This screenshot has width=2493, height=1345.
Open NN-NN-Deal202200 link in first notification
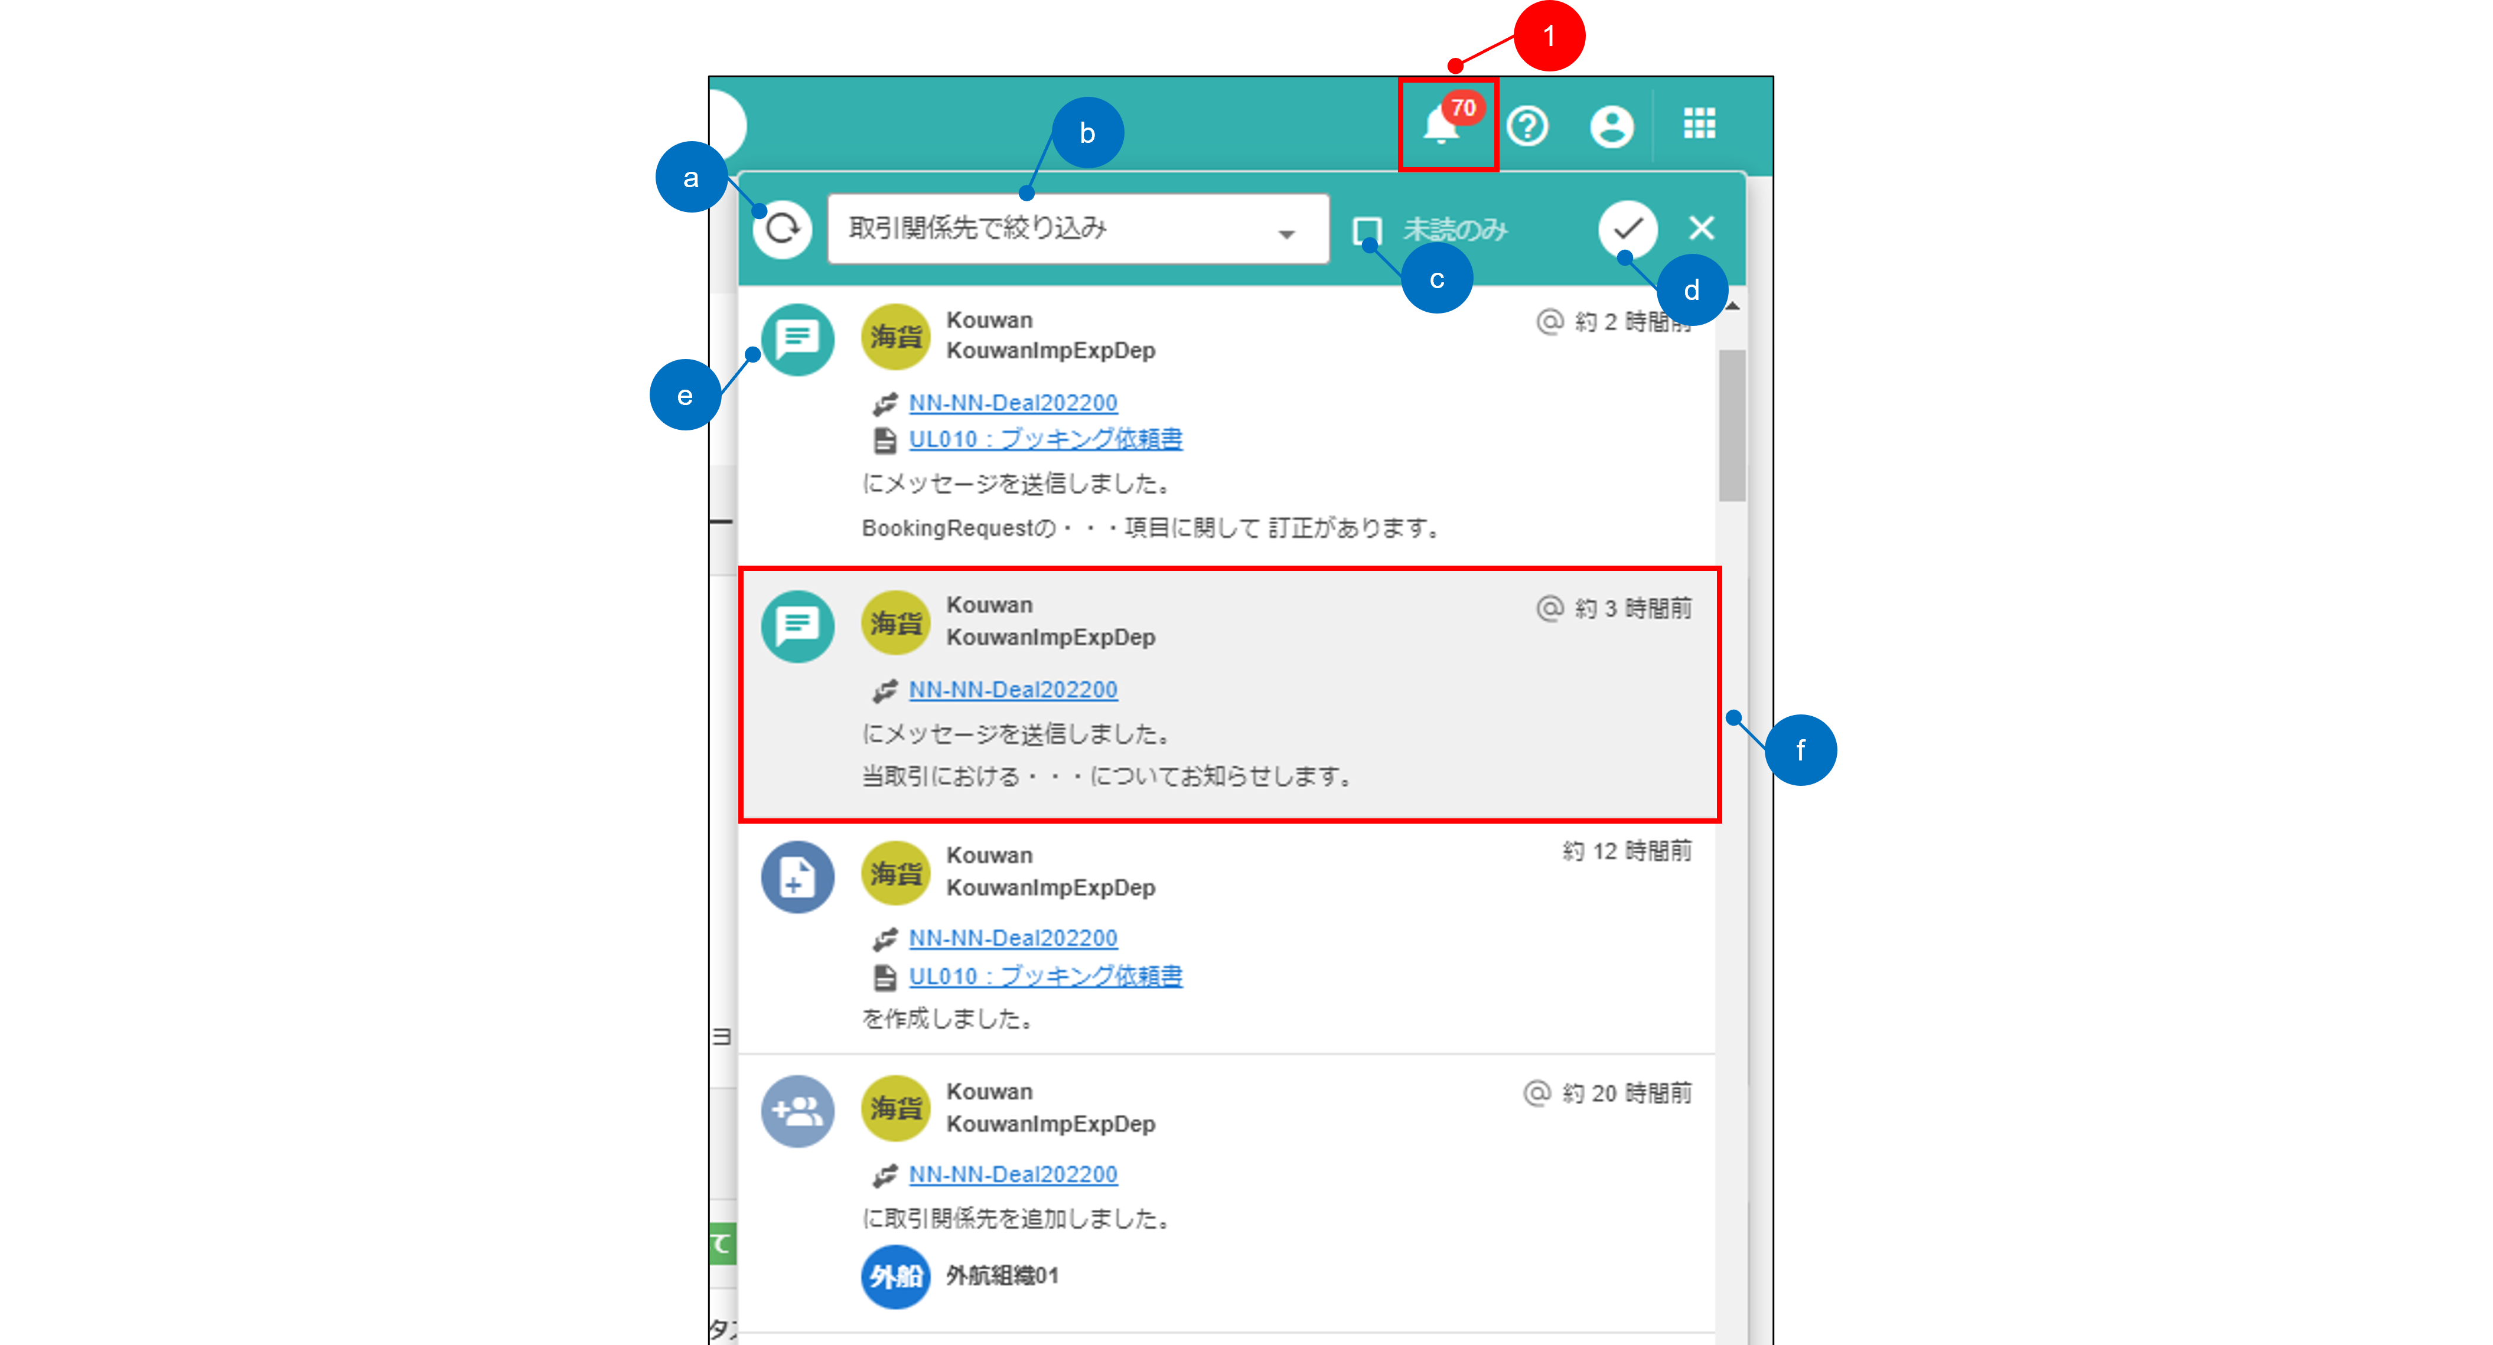tap(1012, 403)
